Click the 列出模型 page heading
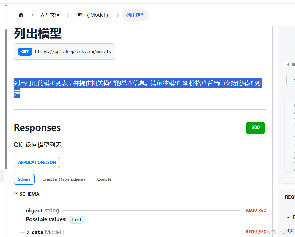295x237 pixels. pos(38,33)
